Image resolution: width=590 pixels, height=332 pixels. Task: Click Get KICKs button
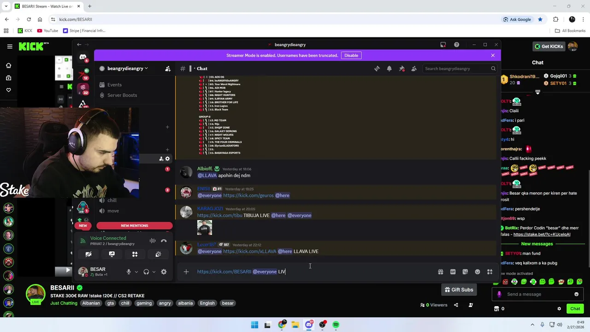pyautogui.click(x=549, y=46)
